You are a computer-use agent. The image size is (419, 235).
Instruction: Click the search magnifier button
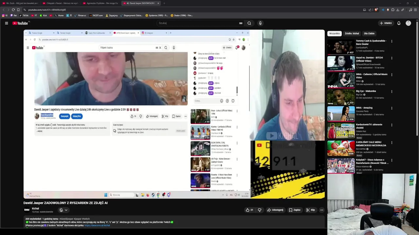249,23
